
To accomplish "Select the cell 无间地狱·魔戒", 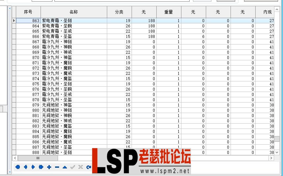I will (74, 142).
